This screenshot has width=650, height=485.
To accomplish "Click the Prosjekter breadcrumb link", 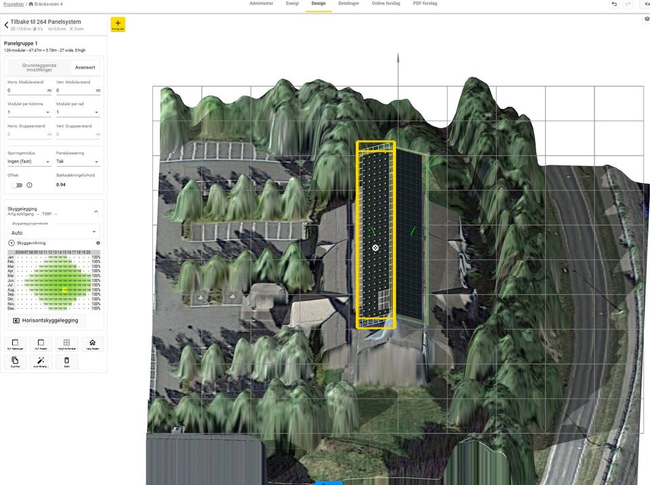I will tap(13, 4).
